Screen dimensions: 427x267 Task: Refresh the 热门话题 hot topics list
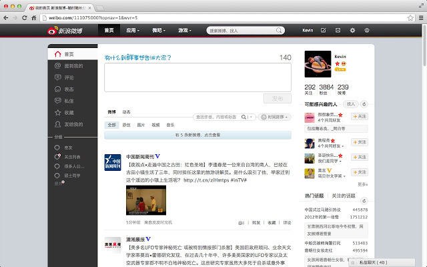(x=364, y=201)
